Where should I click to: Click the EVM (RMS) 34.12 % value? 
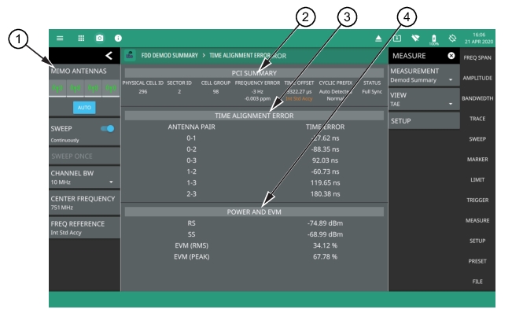pos(326,245)
